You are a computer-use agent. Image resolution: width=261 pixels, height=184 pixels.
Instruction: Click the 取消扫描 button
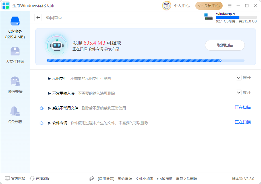(x=225, y=45)
